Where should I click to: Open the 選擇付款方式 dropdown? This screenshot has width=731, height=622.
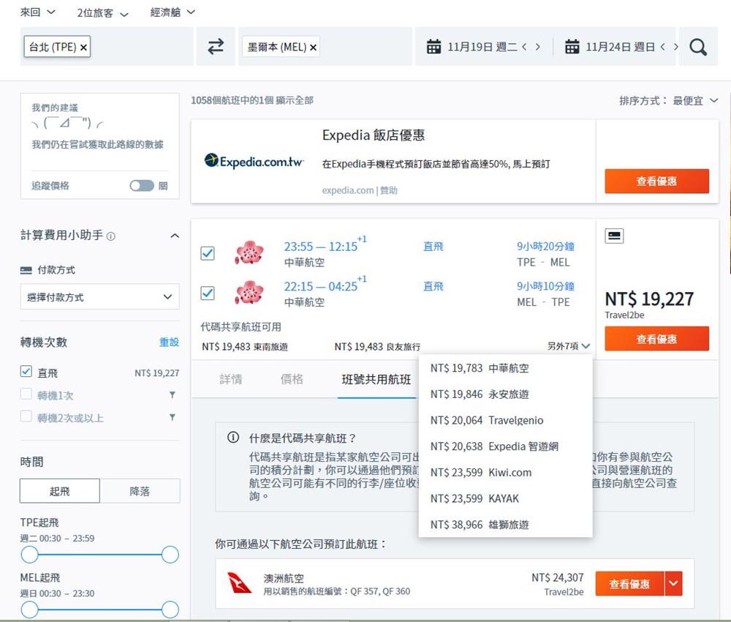tap(99, 297)
